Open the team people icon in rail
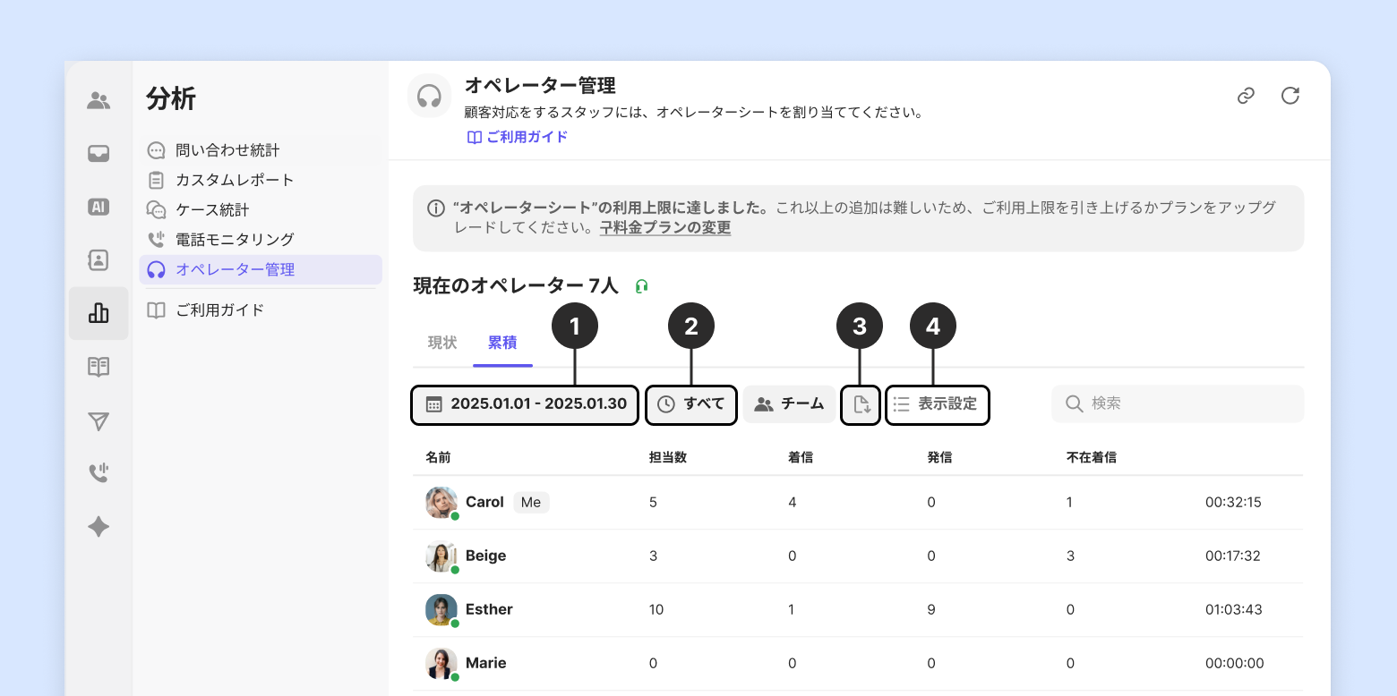 pyautogui.click(x=99, y=101)
